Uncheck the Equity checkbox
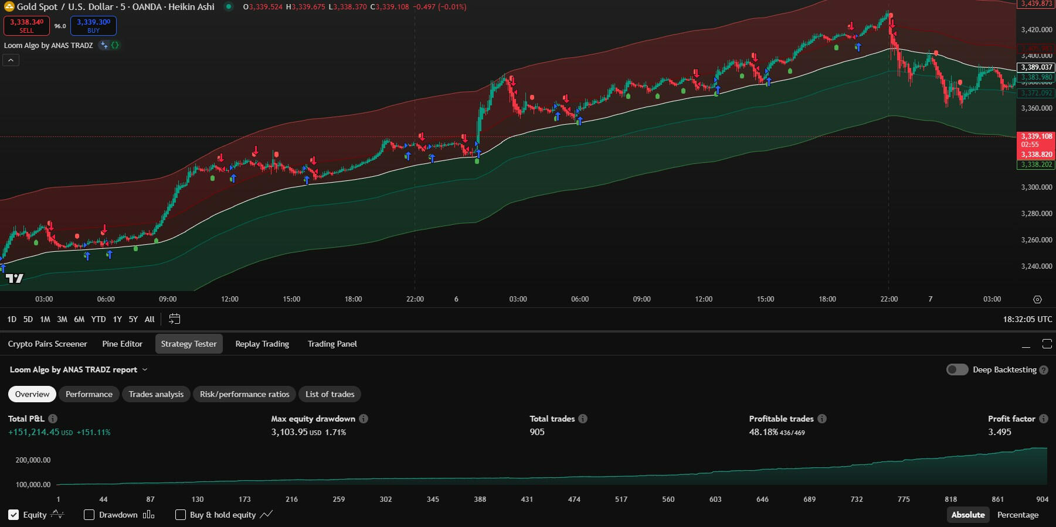The width and height of the screenshot is (1056, 527). click(13, 515)
